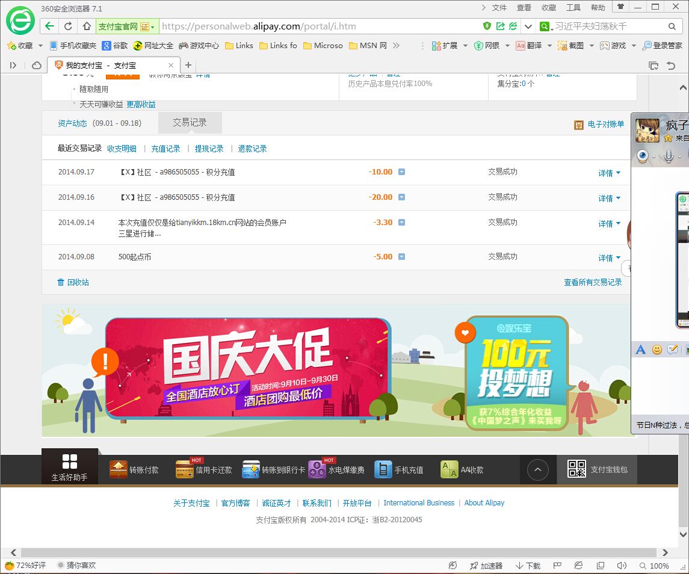
Task: Click 查看所有交易记录 link
Action: (x=593, y=282)
